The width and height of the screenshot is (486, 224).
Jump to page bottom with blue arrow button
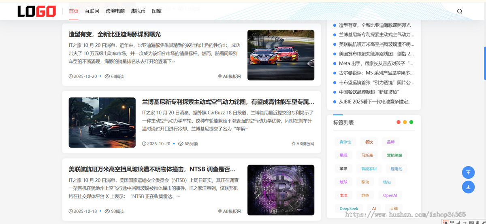tap(468, 187)
